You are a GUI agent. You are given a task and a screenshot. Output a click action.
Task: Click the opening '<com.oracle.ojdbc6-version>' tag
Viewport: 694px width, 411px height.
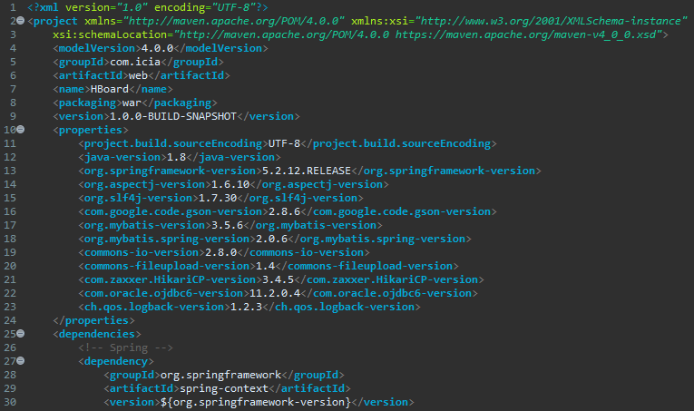pos(164,293)
